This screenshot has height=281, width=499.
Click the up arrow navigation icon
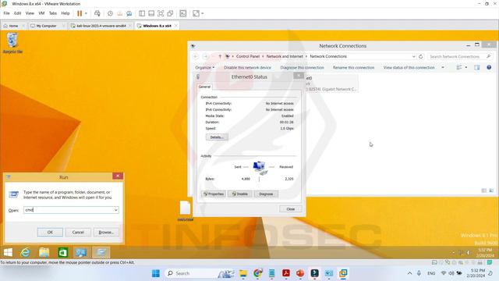point(220,56)
